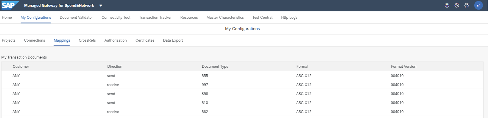Open the help question mark icon
488x118 pixels.
pyautogui.click(x=447, y=5)
